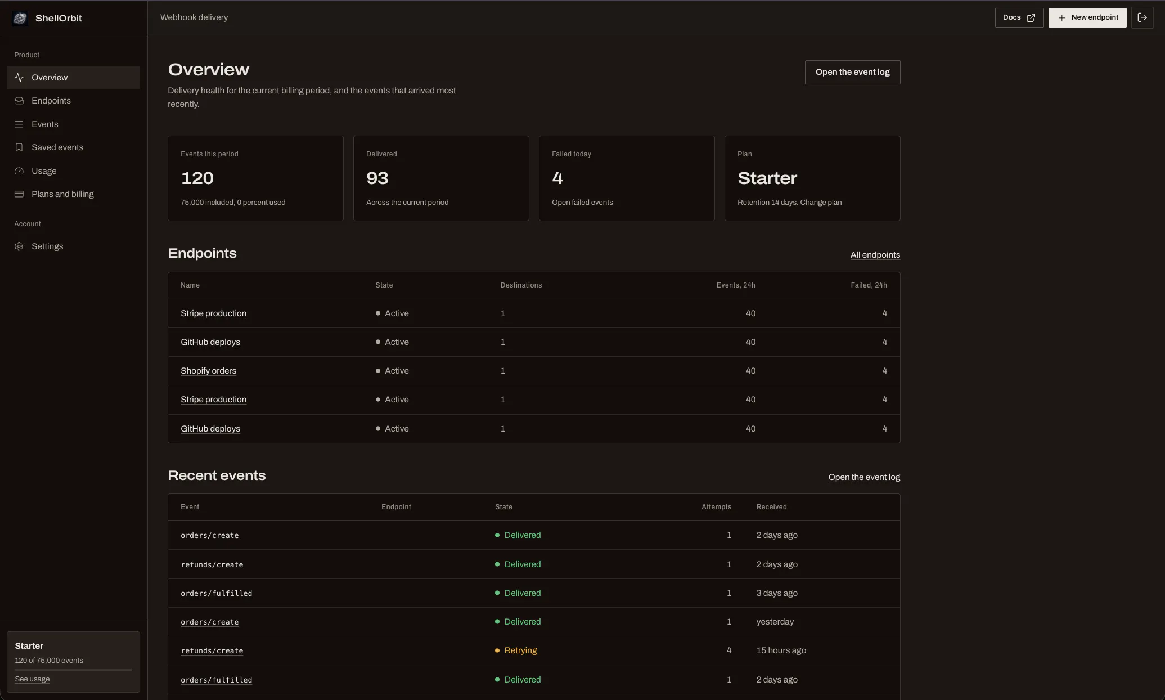This screenshot has height=700, width=1165.
Task: Open the orders/create event received yesterday
Action: [209, 622]
